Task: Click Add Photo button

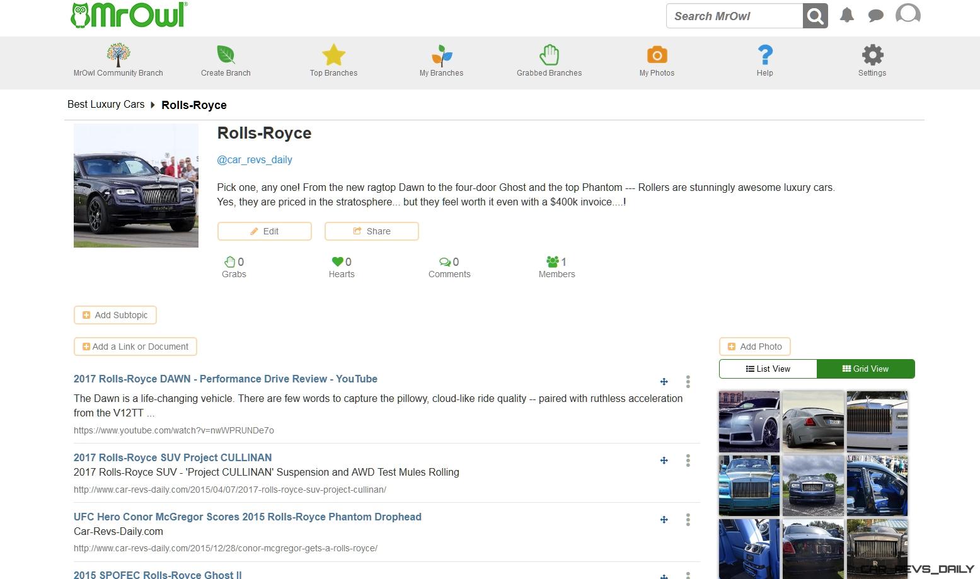Action: pyautogui.click(x=755, y=347)
